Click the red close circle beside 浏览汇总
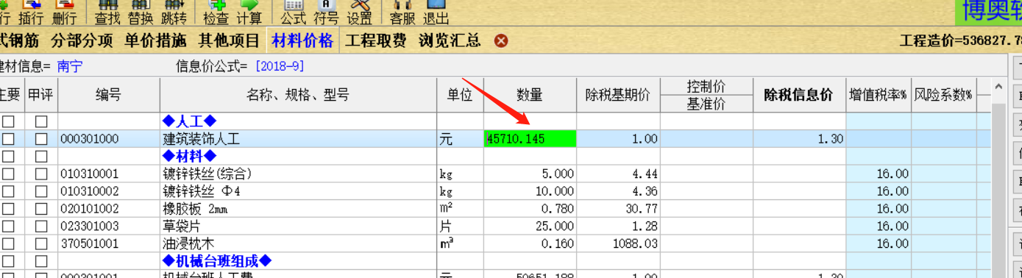Viewport: 1022px width, 278px height. [x=501, y=41]
